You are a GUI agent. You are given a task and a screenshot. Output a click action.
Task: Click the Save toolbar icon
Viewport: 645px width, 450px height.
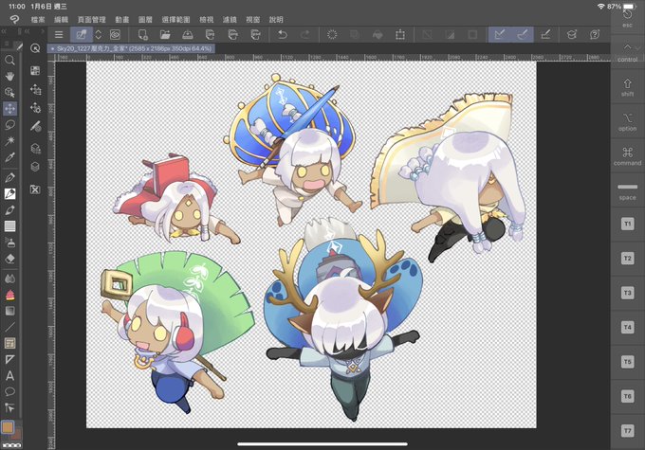click(188, 34)
